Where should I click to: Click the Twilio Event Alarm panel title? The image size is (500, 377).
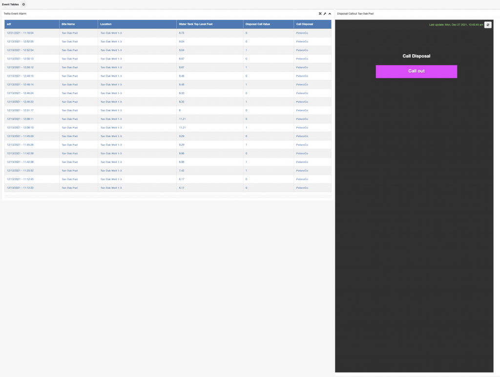[15, 14]
